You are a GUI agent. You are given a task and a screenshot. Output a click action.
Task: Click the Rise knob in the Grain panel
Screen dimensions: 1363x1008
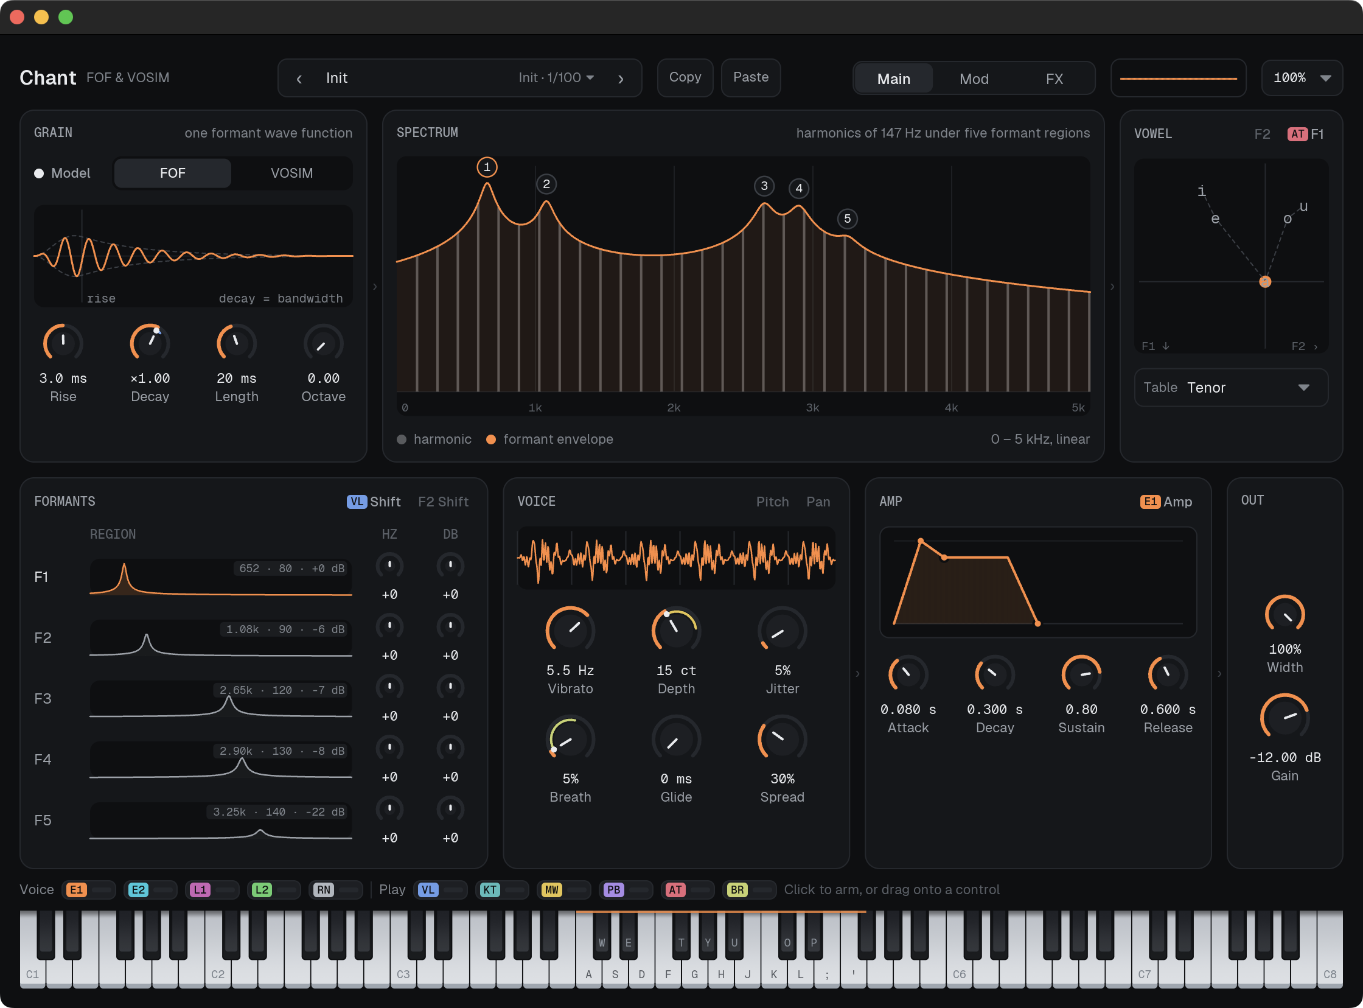[63, 343]
